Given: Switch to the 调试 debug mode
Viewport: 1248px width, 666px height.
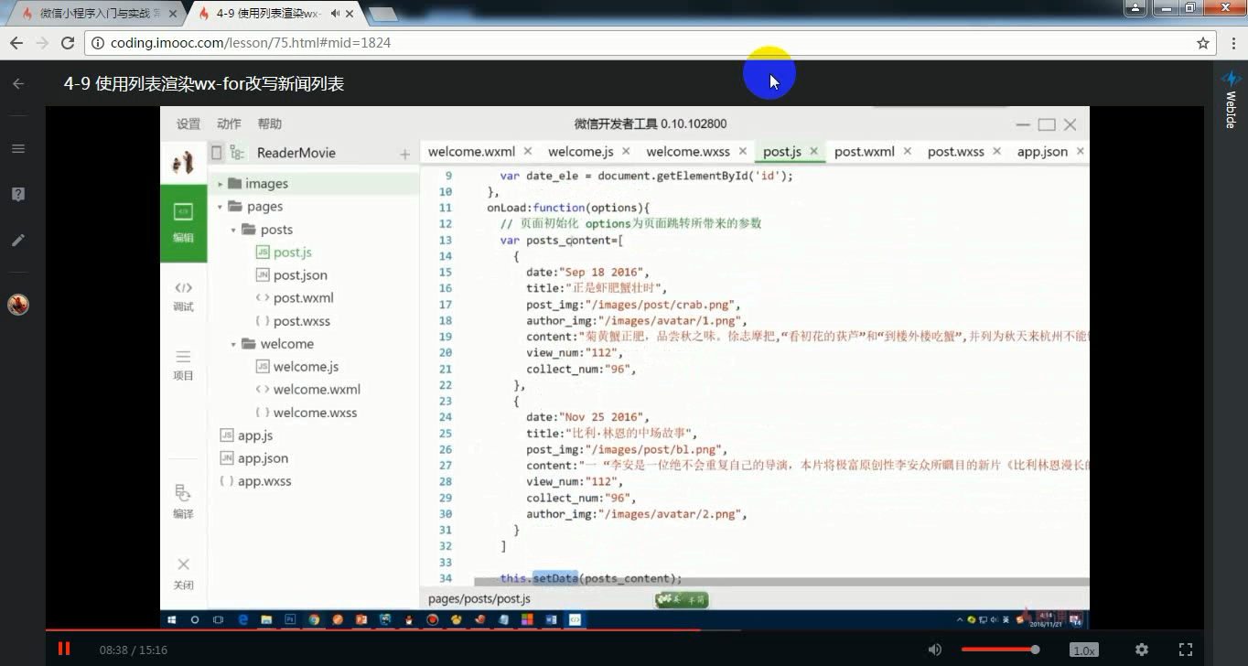Looking at the screenshot, I should [183, 295].
